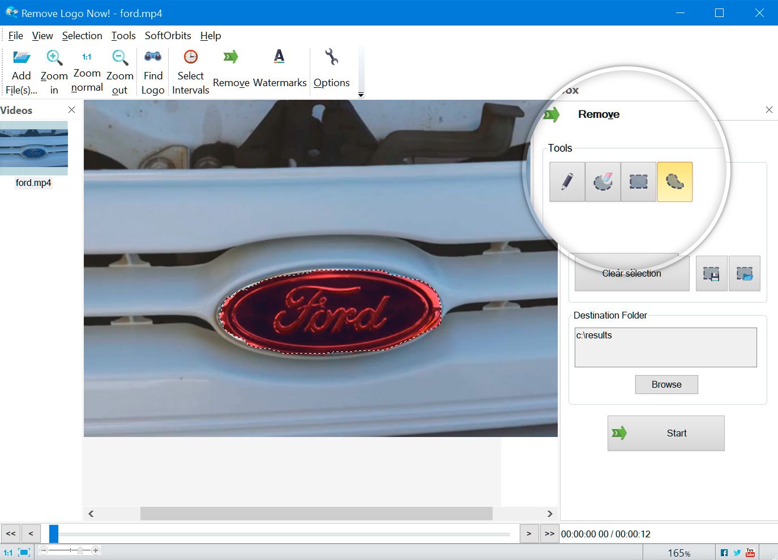Open the Facebook link icon
The width and height of the screenshot is (778, 560).
(x=724, y=553)
